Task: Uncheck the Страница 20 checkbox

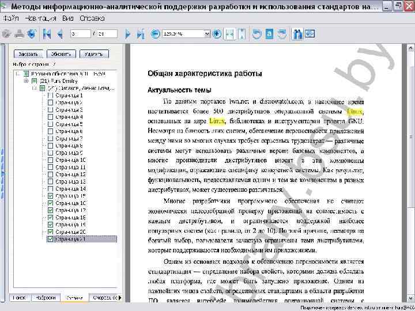Action: point(50,232)
